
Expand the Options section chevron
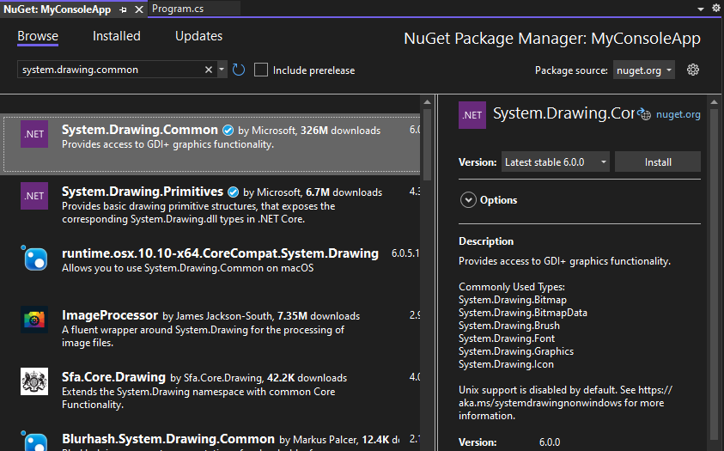[468, 200]
